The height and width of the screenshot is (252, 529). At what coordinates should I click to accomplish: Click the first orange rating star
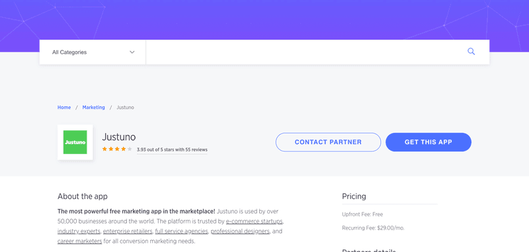click(x=104, y=149)
